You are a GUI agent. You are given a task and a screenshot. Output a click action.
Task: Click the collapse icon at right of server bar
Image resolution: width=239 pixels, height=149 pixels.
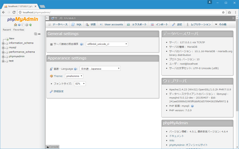pyautogui.click(x=233, y=18)
